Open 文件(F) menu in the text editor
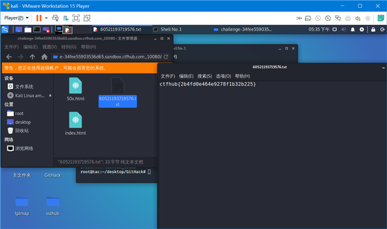 (x=168, y=76)
